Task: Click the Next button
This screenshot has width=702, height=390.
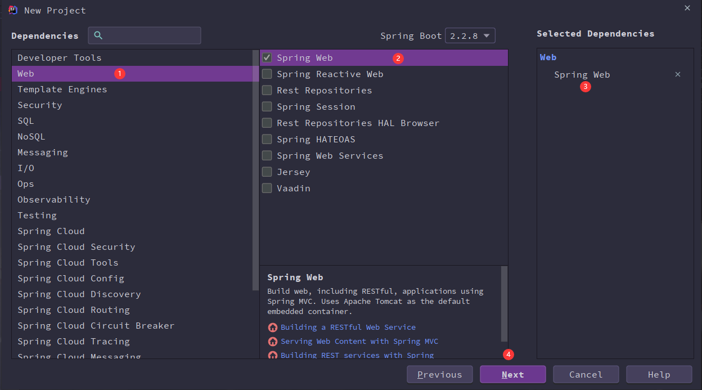Action: point(512,374)
